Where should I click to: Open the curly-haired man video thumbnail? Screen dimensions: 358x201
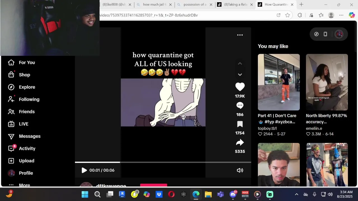(x=279, y=165)
